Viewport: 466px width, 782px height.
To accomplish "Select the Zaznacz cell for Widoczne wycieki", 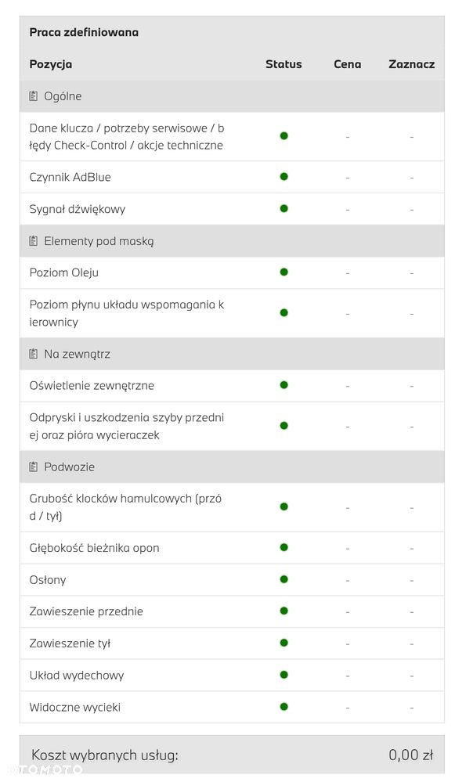I will coord(412,707).
